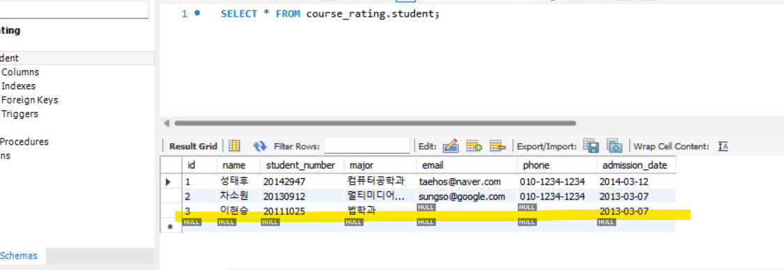Select the NULL email cell for 이현승
The image size is (784, 270).
click(466, 209)
